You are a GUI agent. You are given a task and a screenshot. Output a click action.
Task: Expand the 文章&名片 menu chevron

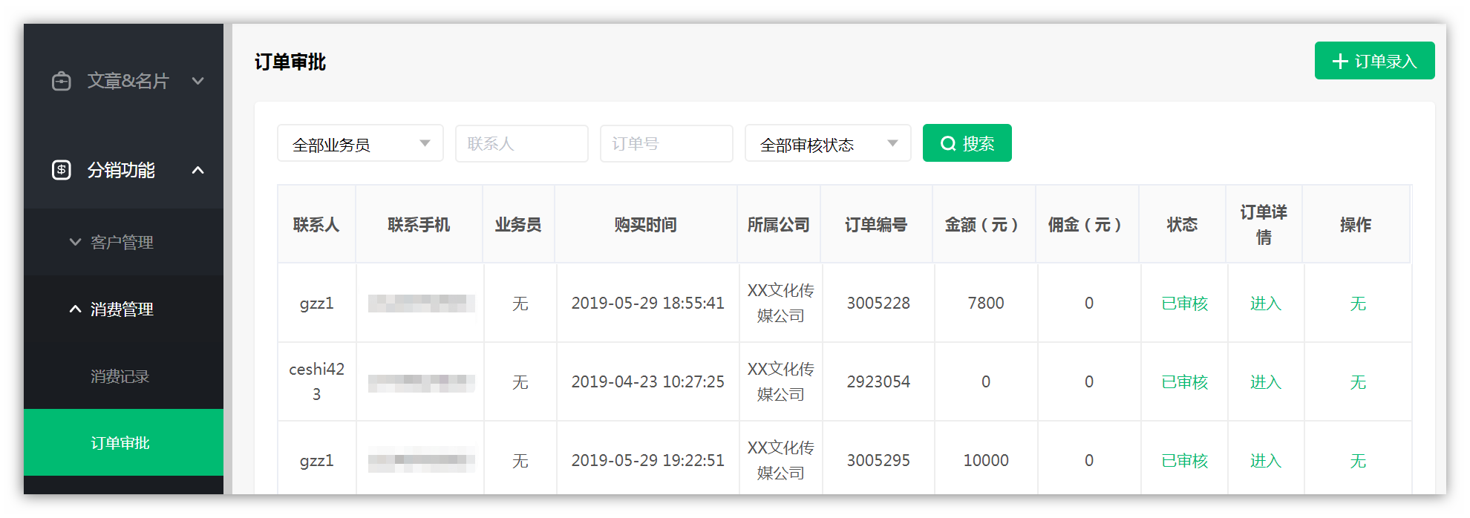[x=197, y=81]
